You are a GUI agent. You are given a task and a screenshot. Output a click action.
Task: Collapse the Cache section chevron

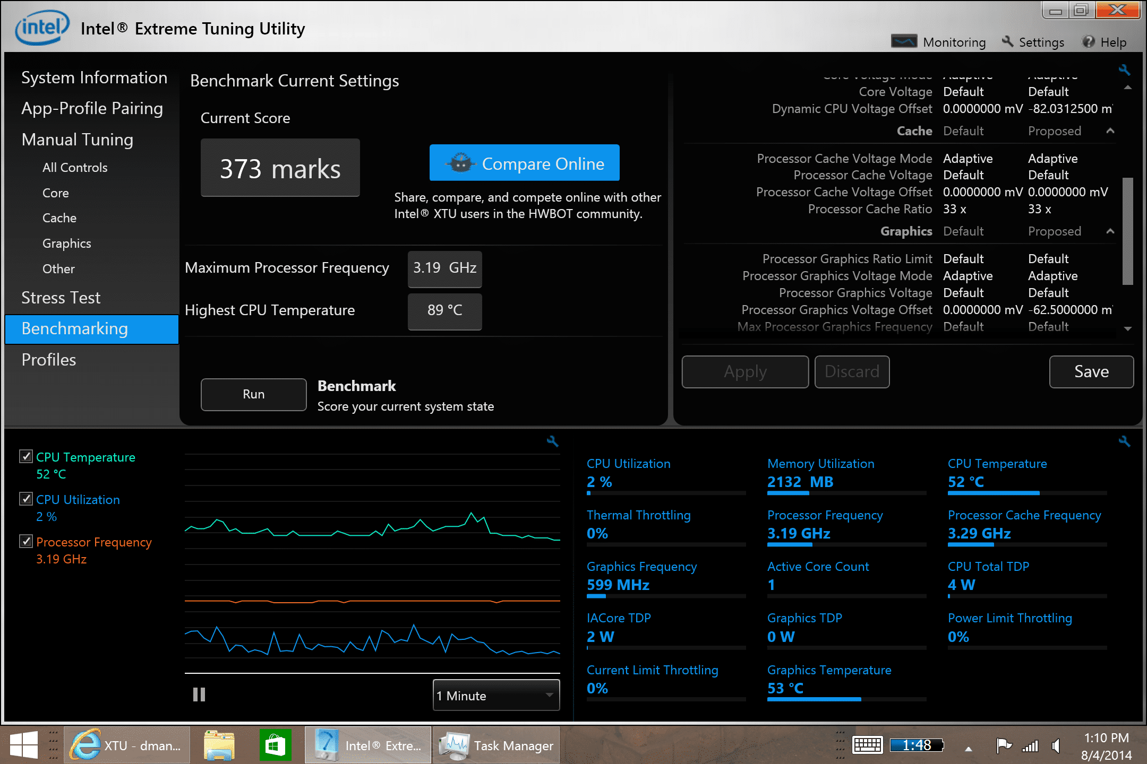point(1110,131)
